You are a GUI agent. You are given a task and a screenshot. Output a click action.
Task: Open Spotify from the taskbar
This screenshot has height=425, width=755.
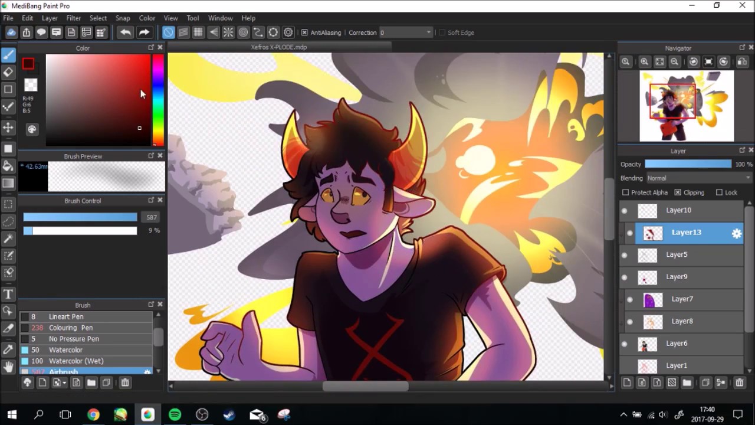point(175,414)
